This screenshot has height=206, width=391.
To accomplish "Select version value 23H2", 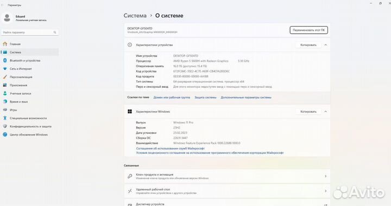I will point(177,127).
